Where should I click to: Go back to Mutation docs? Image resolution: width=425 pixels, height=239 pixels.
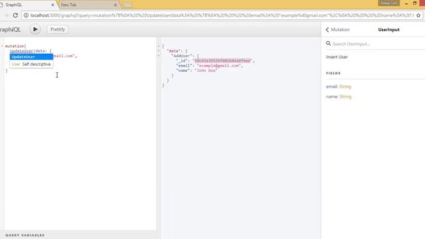[x=337, y=29]
